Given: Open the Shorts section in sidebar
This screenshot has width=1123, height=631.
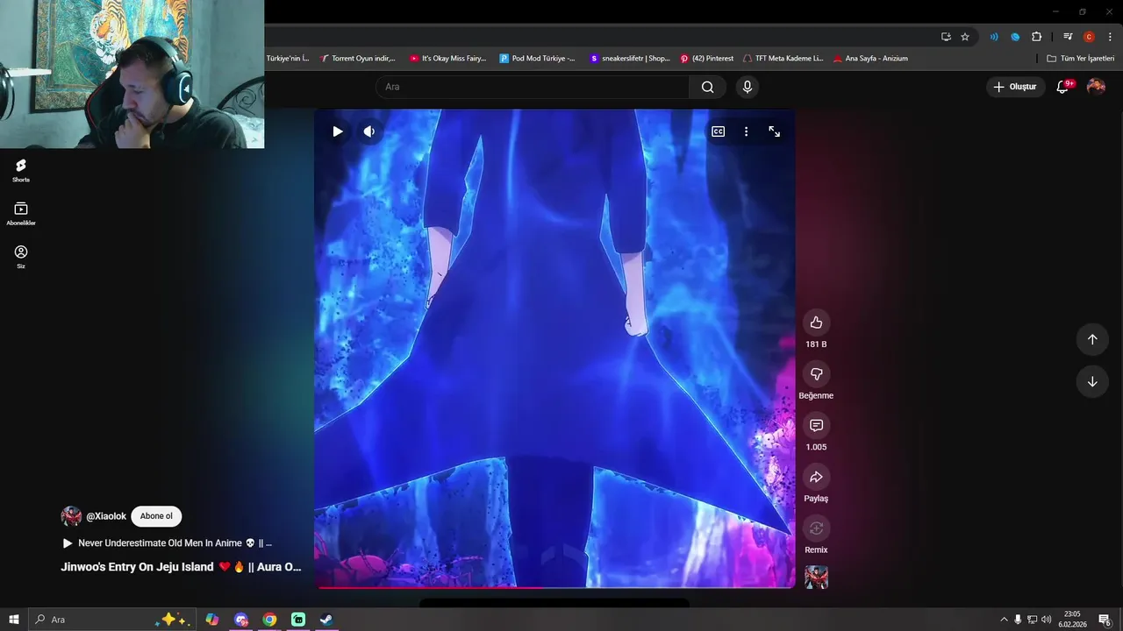Looking at the screenshot, I should 21,170.
